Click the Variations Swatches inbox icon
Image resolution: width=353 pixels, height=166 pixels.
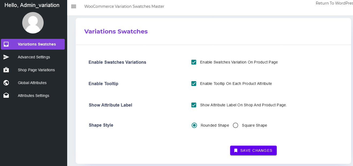pyautogui.click(x=6, y=44)
